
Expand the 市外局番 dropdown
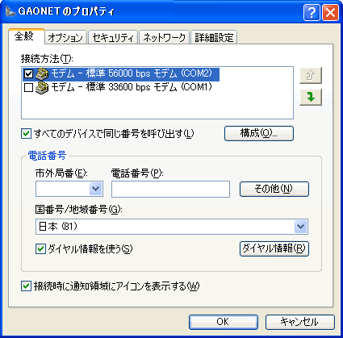pyautogui.click(x=95, y=189)
